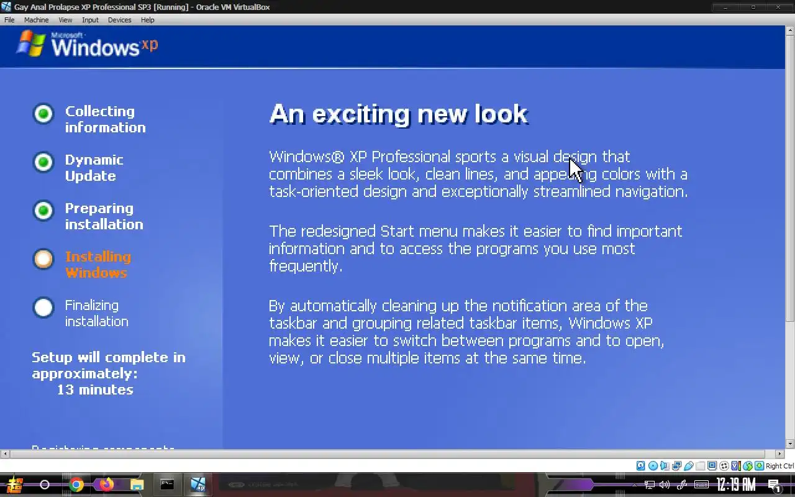
Task: Click the horizontal scrollbar right arrow
Action: coord(781,454)
